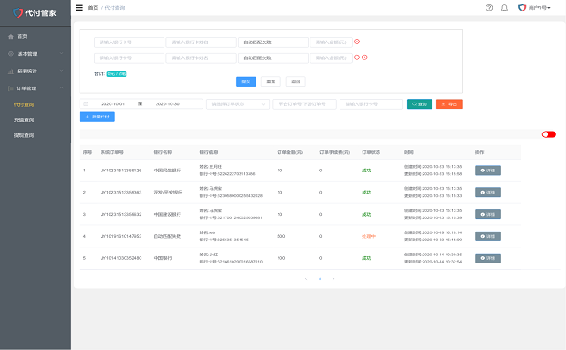
Task: Open the order status dropdown
Action: [238, 104]
